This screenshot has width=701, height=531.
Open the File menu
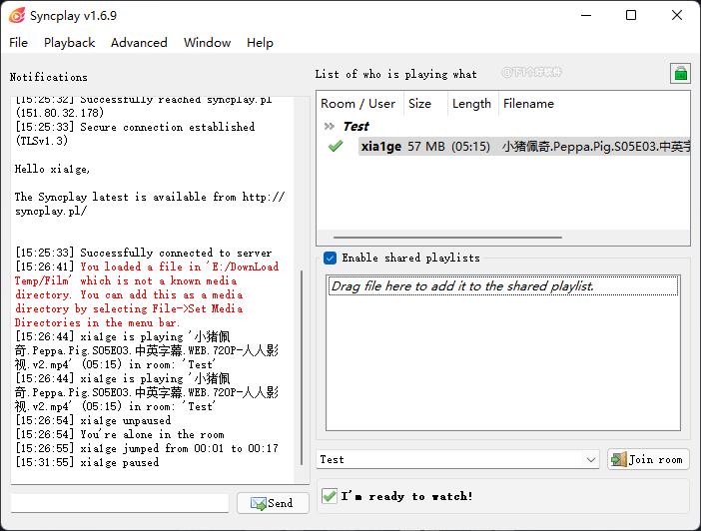18,43
